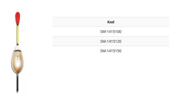
Task: Click the wooden float body labeled MISTRALL
Action: point(18,62)
